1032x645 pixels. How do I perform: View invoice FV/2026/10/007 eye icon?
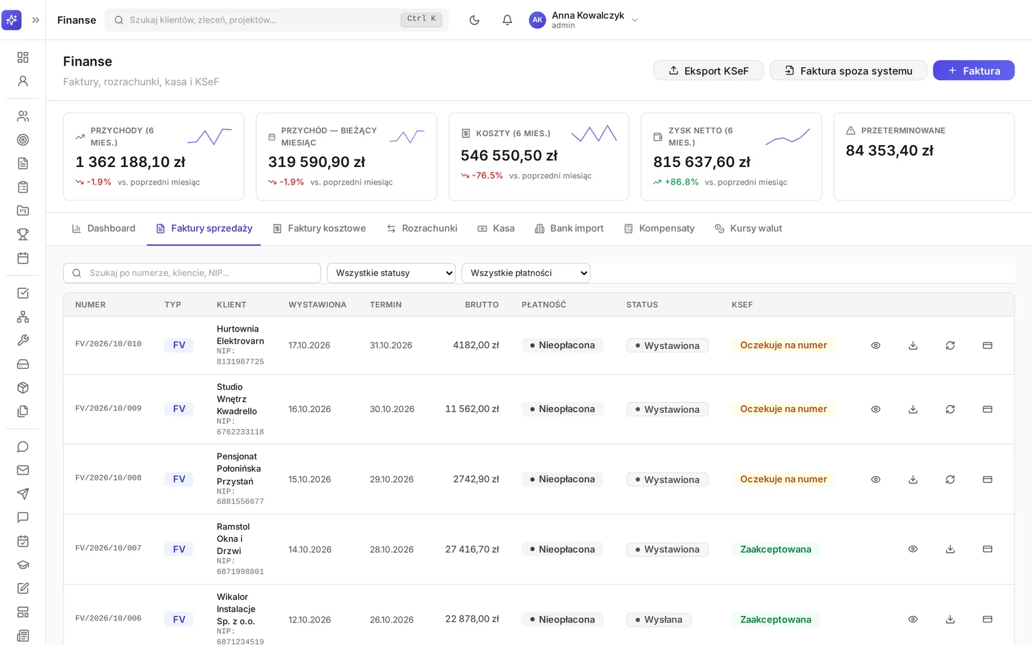913,550
